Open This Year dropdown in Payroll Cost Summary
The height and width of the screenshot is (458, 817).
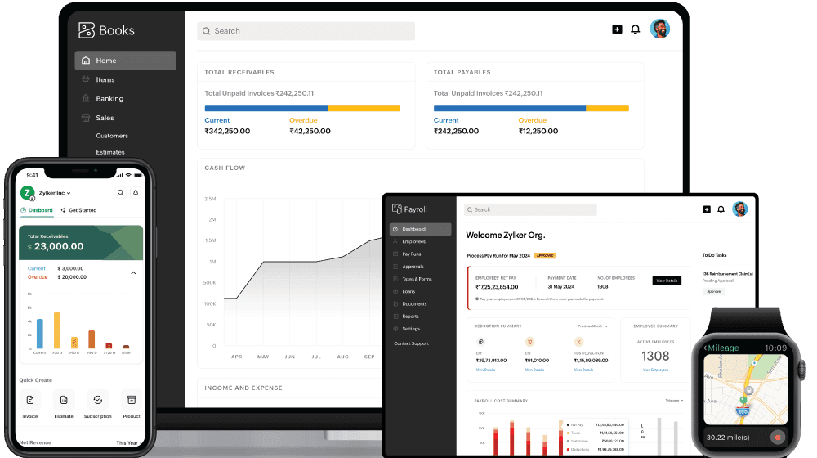point(674,401)
